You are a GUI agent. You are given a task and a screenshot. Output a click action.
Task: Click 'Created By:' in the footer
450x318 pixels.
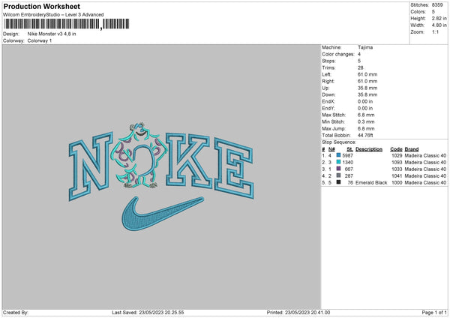tap(16, 312)
